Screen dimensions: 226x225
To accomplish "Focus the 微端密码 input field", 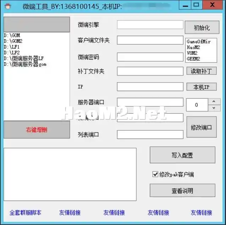I will coord(150,57).
